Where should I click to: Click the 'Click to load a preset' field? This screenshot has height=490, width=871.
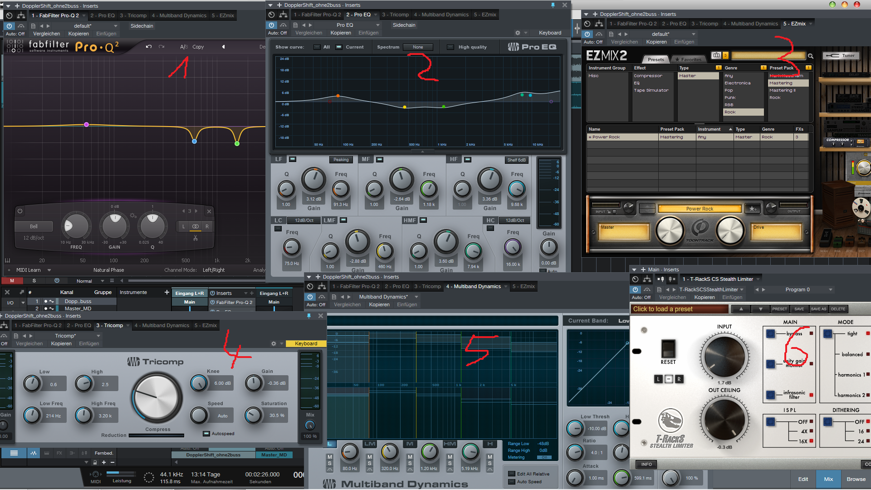[x=679, y=309]
